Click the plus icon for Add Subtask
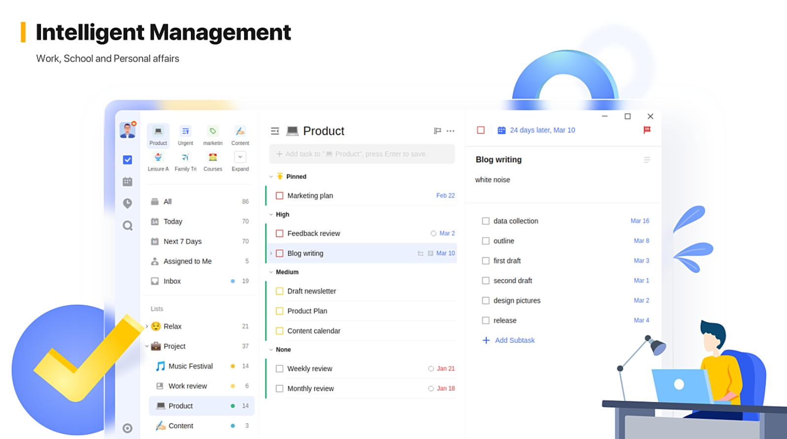 pyautogui.click(x=486, y=340)
